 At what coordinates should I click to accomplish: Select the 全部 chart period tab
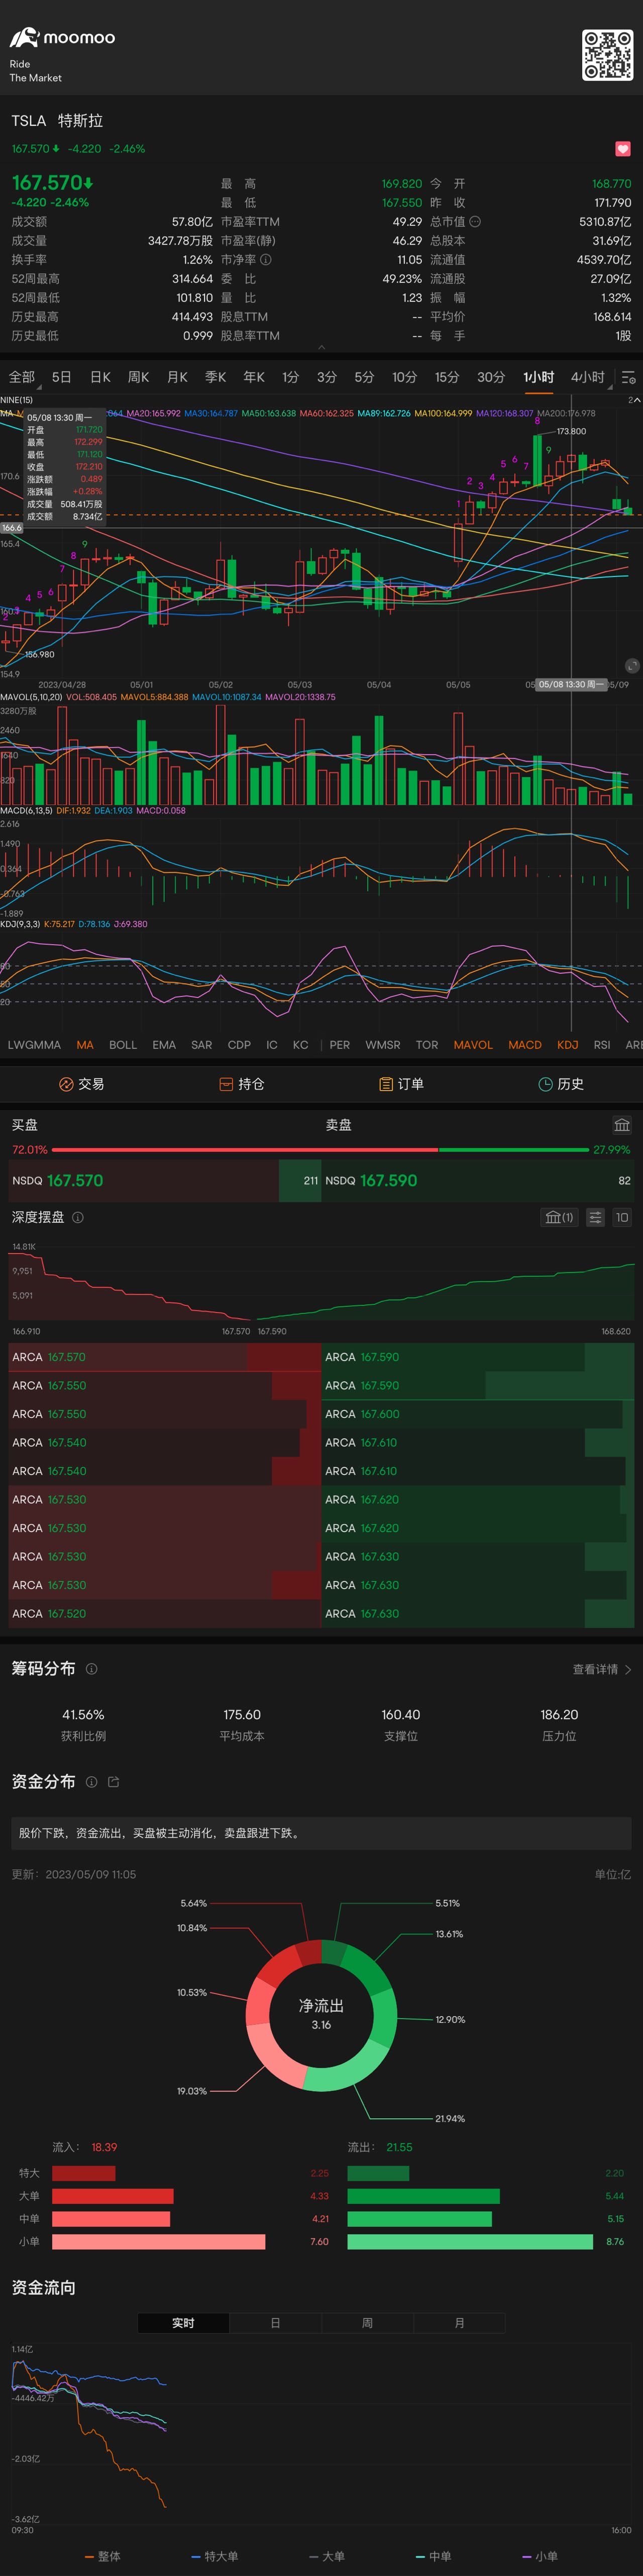point(22,377)
